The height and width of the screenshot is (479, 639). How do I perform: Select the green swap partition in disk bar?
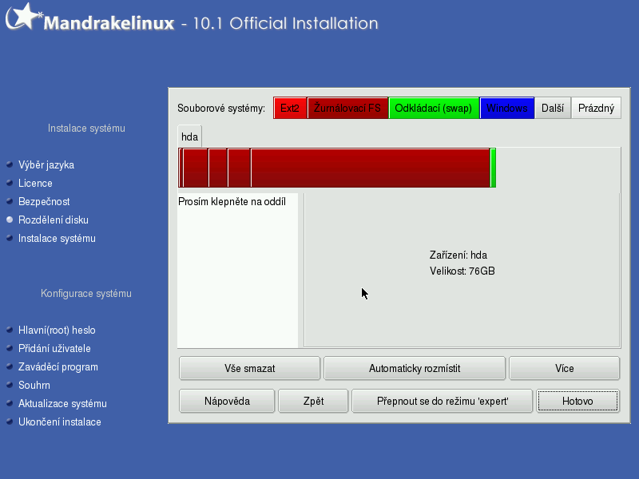(x=493, y=168)
